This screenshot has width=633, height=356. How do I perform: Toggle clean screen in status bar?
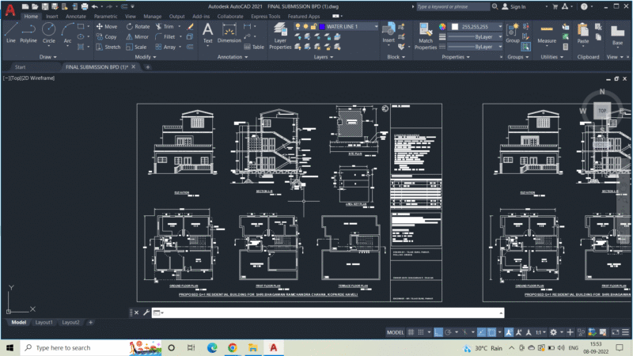616,332
